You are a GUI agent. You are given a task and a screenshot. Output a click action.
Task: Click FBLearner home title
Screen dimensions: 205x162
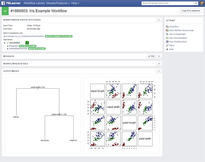coord(13,3)
